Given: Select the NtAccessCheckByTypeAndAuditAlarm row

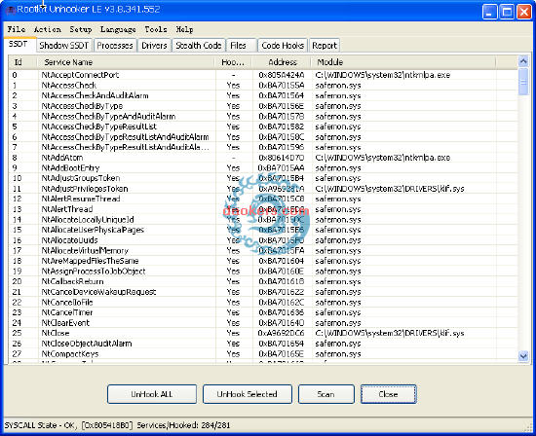Looking at the screenshot, I should pos(263,117).
